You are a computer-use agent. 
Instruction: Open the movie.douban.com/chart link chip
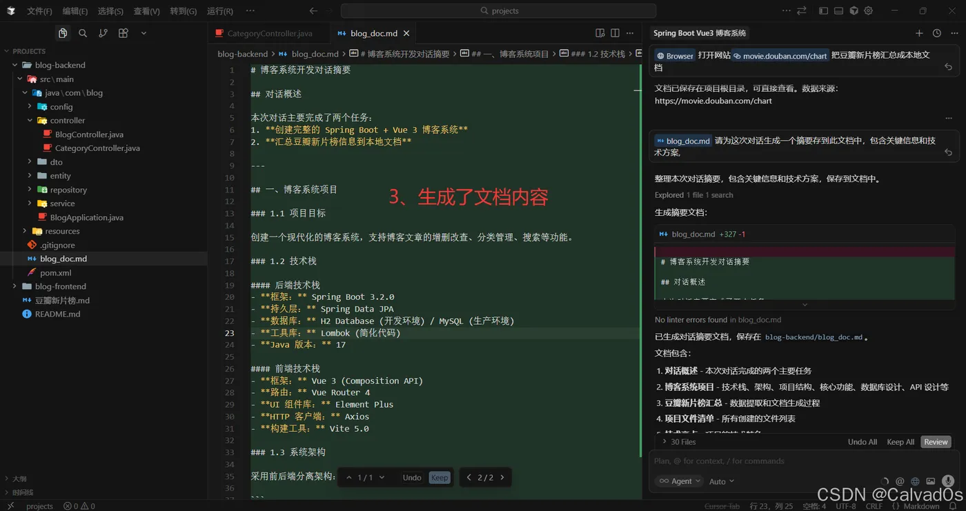click(x=780, y=56)
